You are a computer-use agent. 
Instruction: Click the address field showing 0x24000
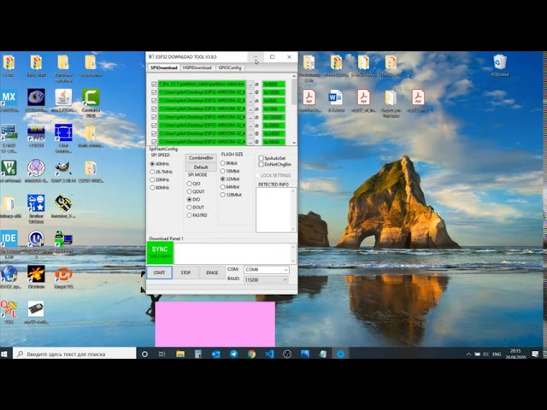273,133
